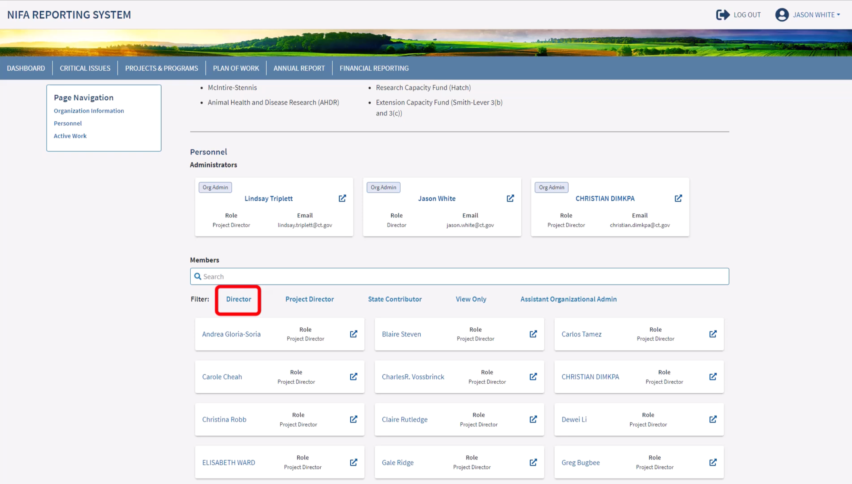Jump to Active Work section link

click(x=70, y=136)
